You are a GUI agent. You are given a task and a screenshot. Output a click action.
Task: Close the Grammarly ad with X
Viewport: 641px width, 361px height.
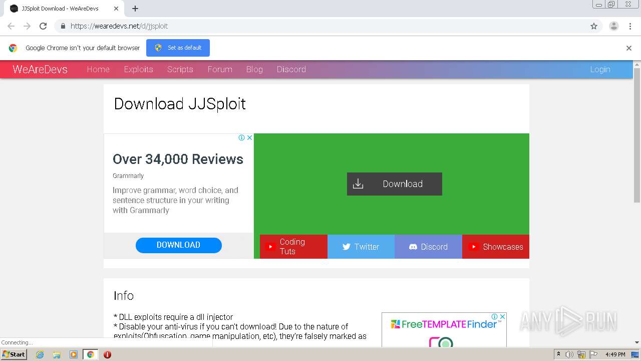(x=249, y=137)
